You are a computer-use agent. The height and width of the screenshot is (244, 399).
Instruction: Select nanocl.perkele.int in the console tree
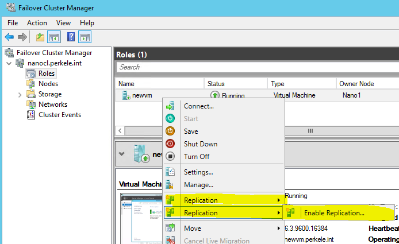tap(55, 63)
